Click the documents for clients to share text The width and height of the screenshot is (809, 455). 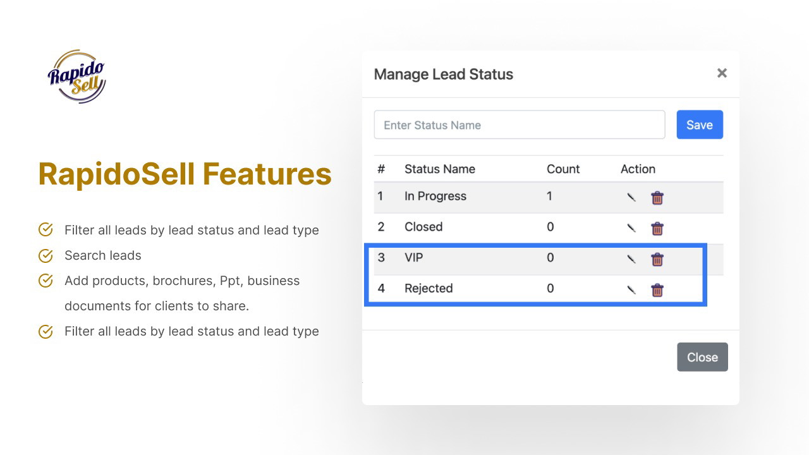point(157,306)
